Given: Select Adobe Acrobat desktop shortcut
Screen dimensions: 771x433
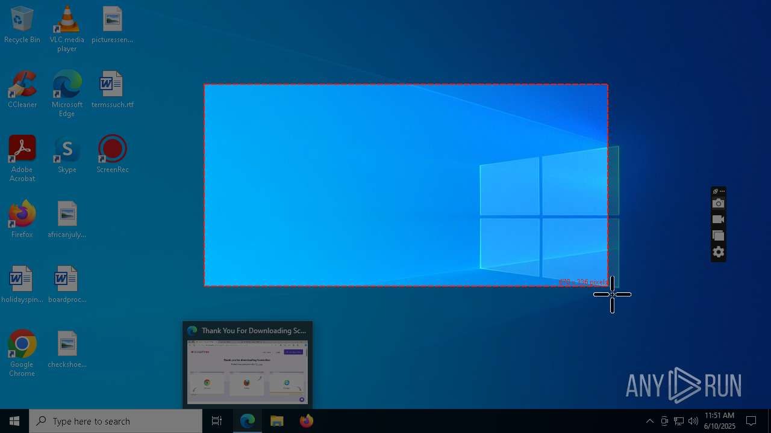Looking at the screenshot, I should click(22, 159).
